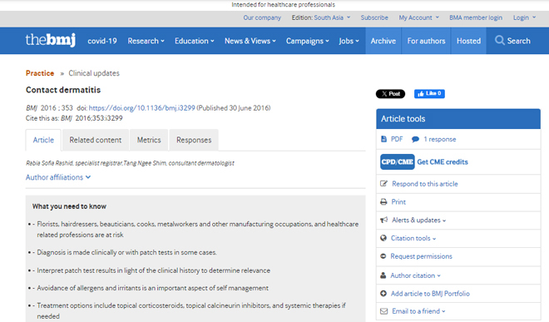549x322 pixels.
Task: Expand the Campaigns menu
Action: point(308,41)
